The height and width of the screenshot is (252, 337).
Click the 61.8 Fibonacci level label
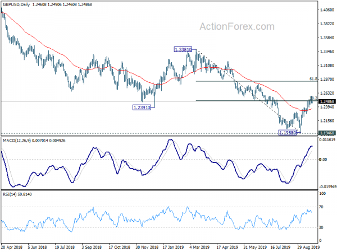click(x=313, y=79)
